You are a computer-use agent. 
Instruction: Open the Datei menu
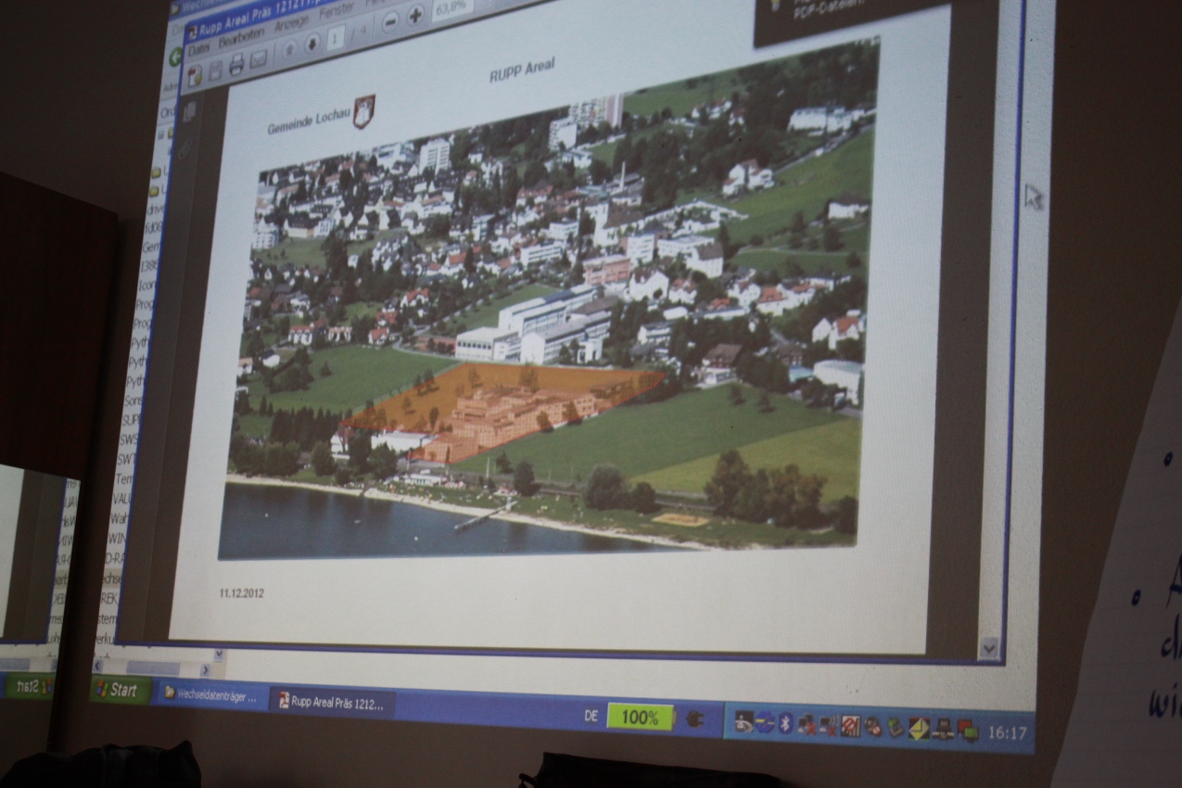click(x=198, y=51)
